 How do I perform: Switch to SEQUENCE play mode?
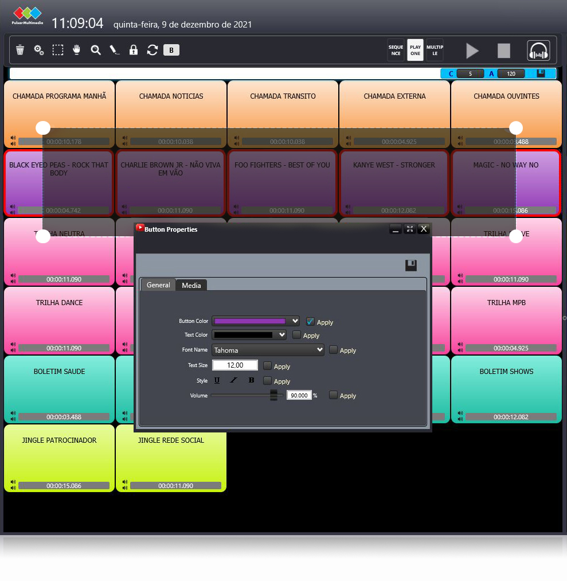pos(396,50)
